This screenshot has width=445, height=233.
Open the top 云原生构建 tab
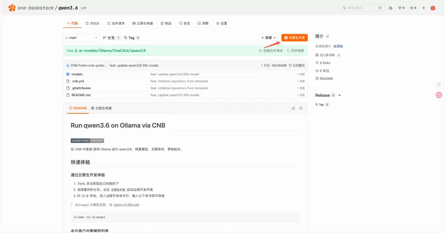click(x=143, y=23)
